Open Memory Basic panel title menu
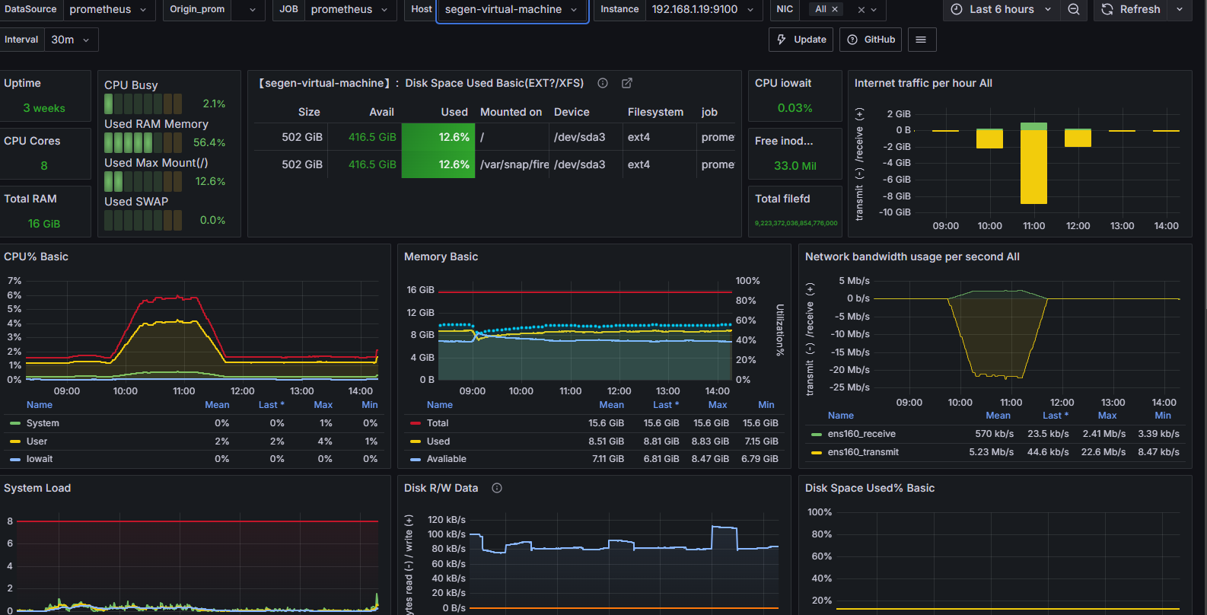The height and width of the screenshot is (615, 1207). click(x=441, y=257)
